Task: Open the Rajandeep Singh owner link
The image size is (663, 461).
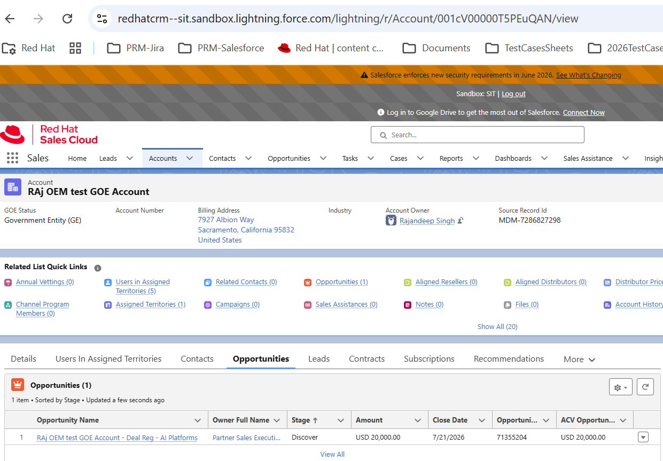Action: (427, 221)
